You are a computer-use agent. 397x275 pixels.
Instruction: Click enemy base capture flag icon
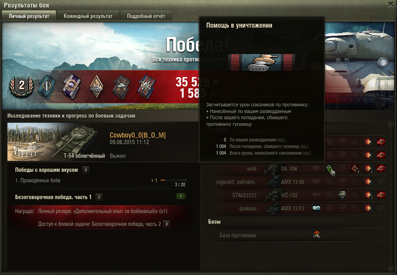click(316, 234)
